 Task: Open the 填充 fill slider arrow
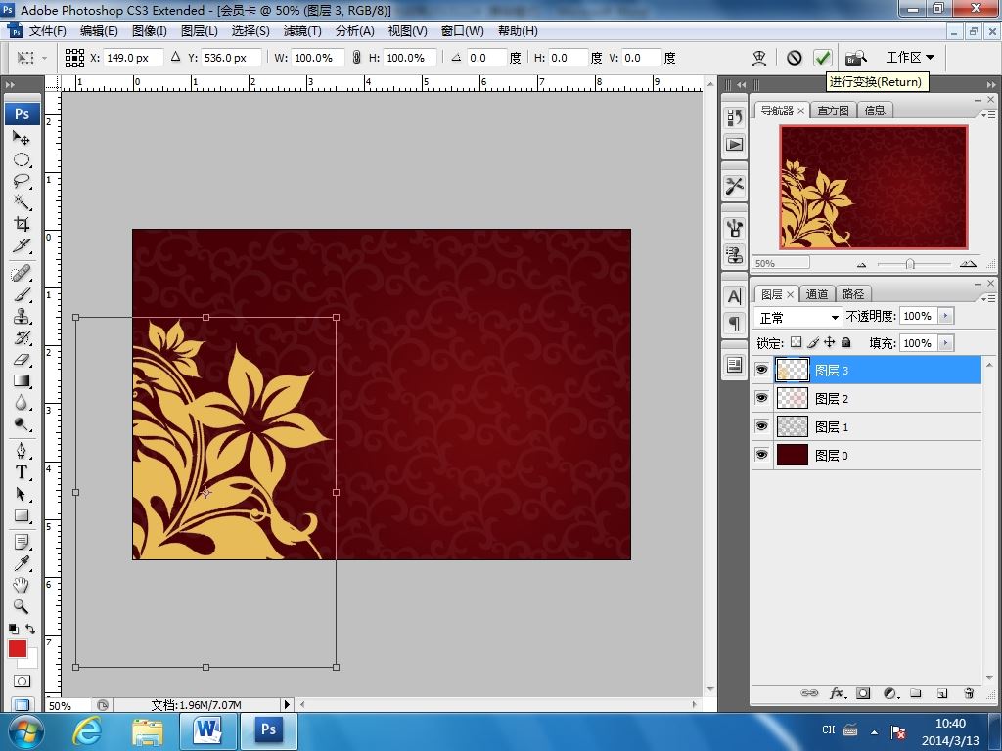point(946,343)
